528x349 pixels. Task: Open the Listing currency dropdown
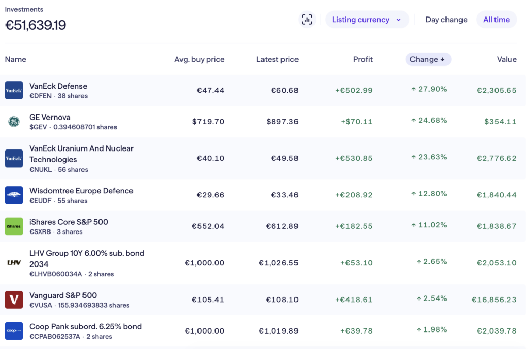(x=367, y=20)
